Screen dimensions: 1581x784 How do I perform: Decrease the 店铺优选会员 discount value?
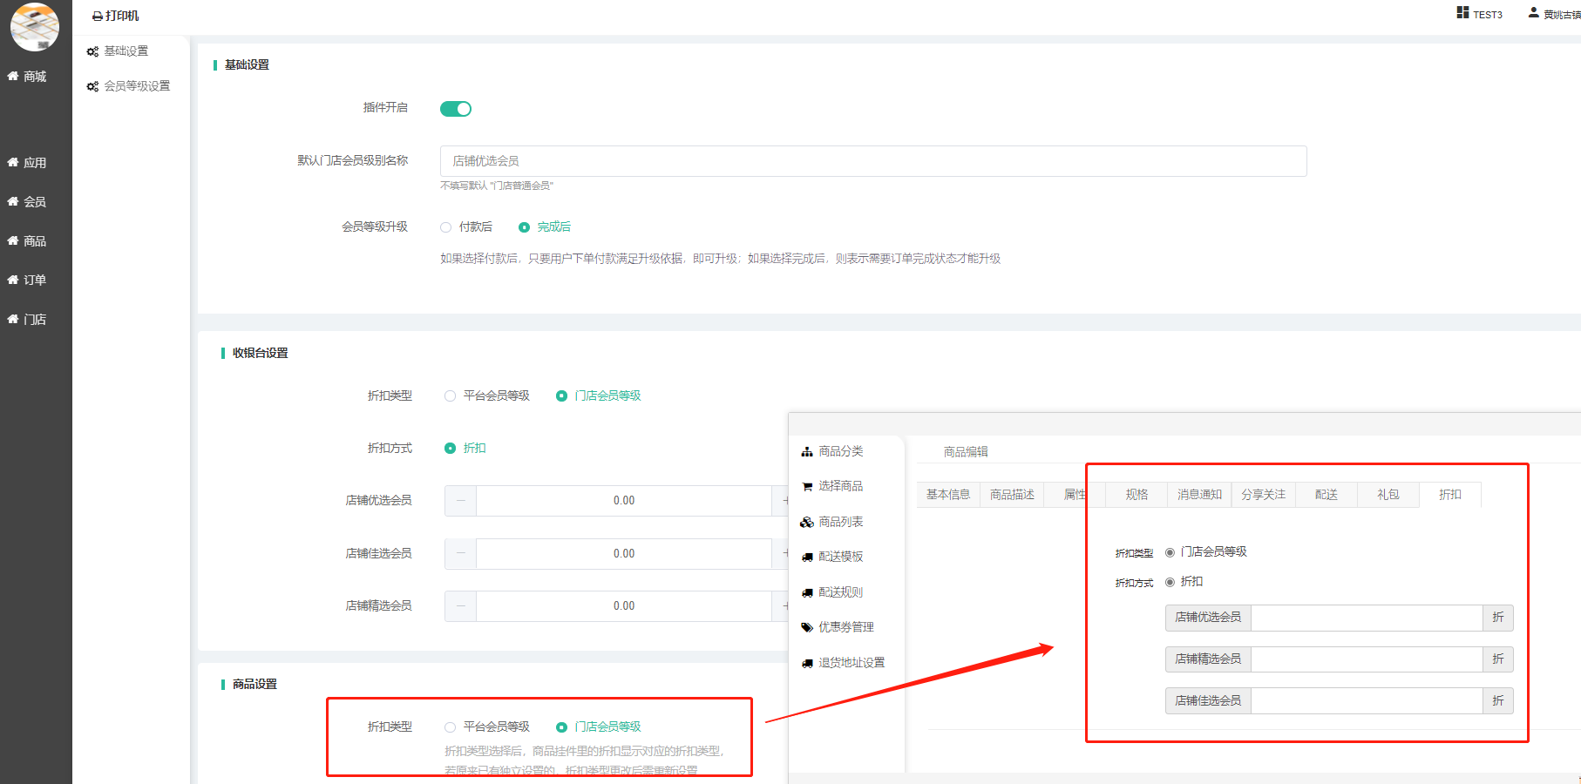[x=461, y=501]
